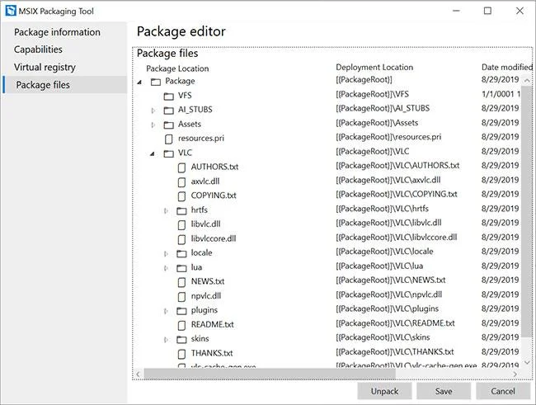Viewport: 536px width, 405px height.
Task: Expand the plugins folder
Action: tap(166, 311)
